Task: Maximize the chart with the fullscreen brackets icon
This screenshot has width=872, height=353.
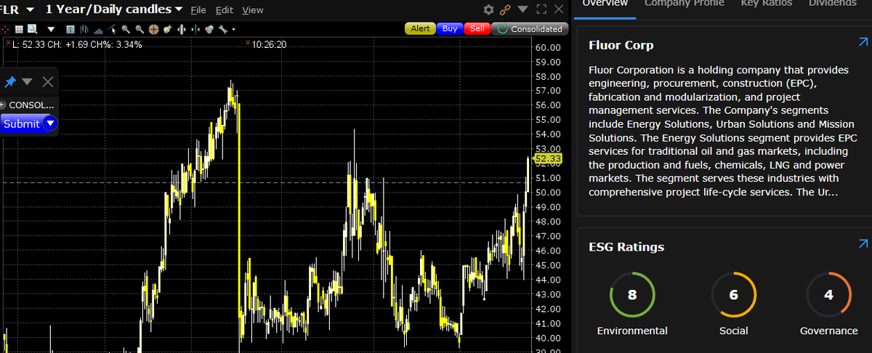Action: (541, 10)
